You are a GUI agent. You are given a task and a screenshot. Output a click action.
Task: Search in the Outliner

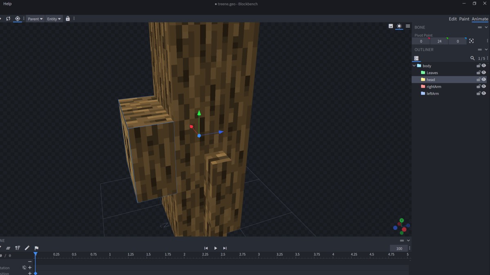[472, 58]
